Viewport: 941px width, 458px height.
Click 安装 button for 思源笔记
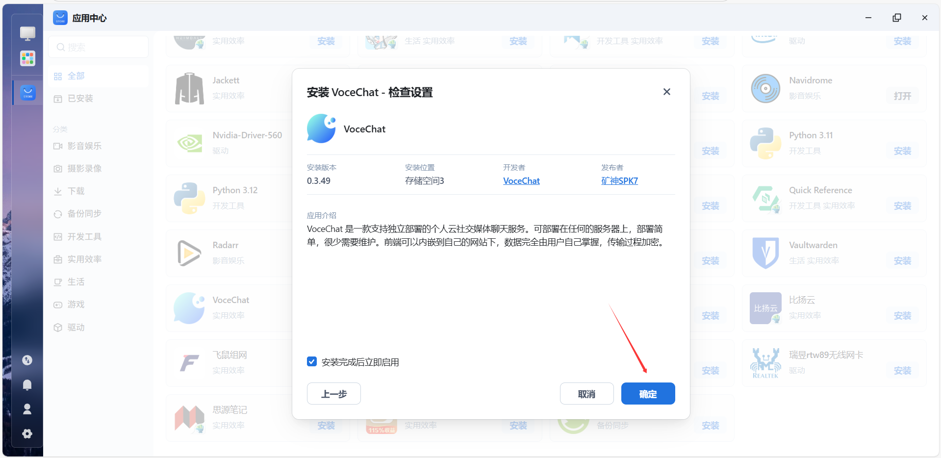tap(326, 426)
